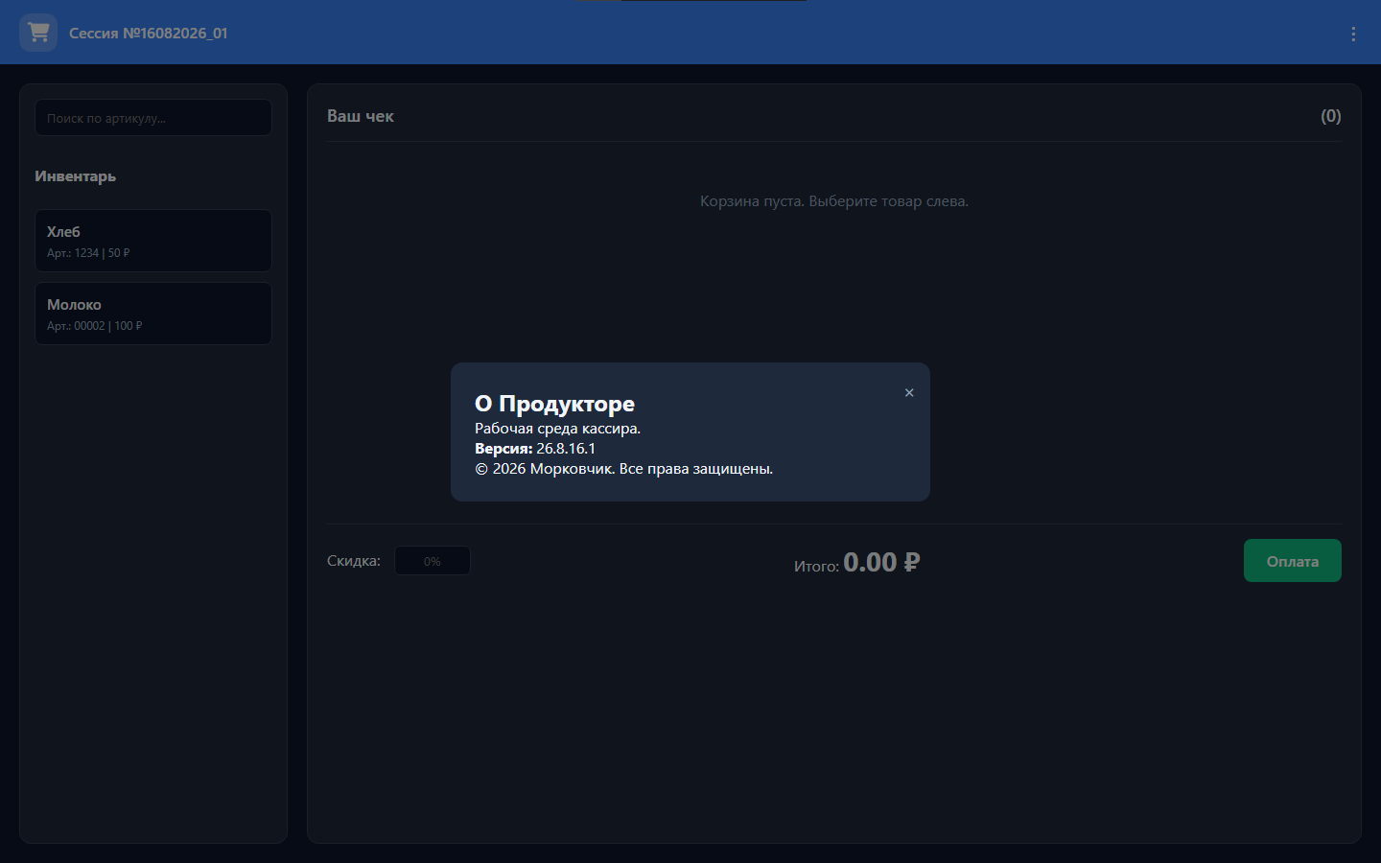Viewport: 1381px width, 863px height.
Task: Click the green 'Оплата' button
Action: click(1292, 561)
